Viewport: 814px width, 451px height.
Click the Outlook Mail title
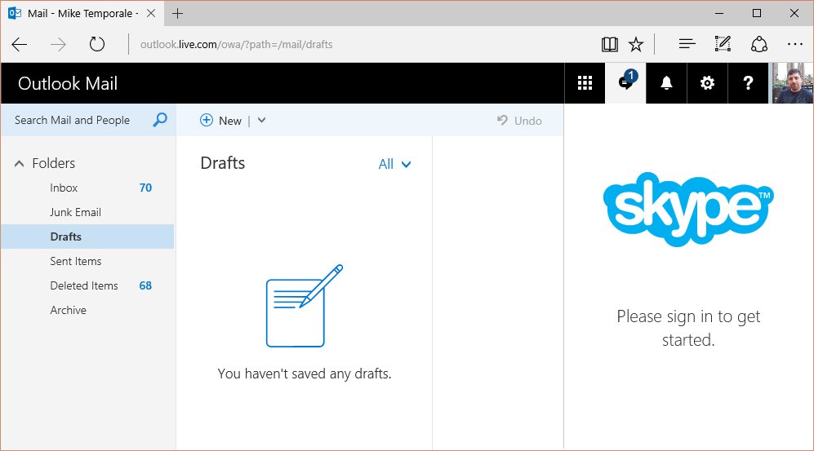pyautogui.click(x=68, y=83)
